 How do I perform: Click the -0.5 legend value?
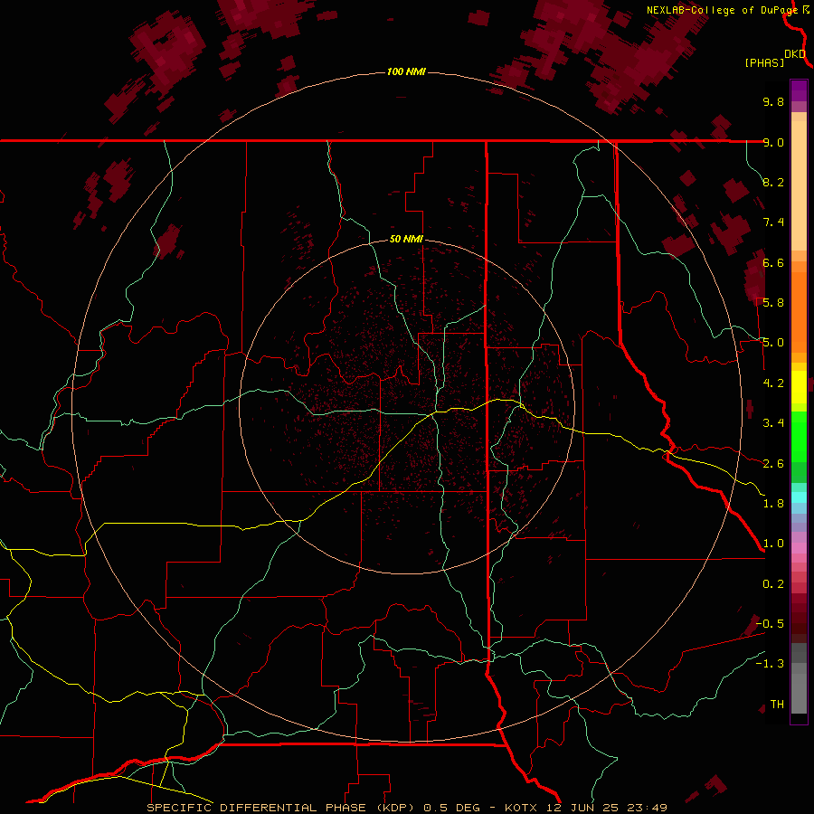click(x=770, y=623)
